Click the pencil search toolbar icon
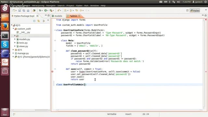 click(x=58, y=10)
